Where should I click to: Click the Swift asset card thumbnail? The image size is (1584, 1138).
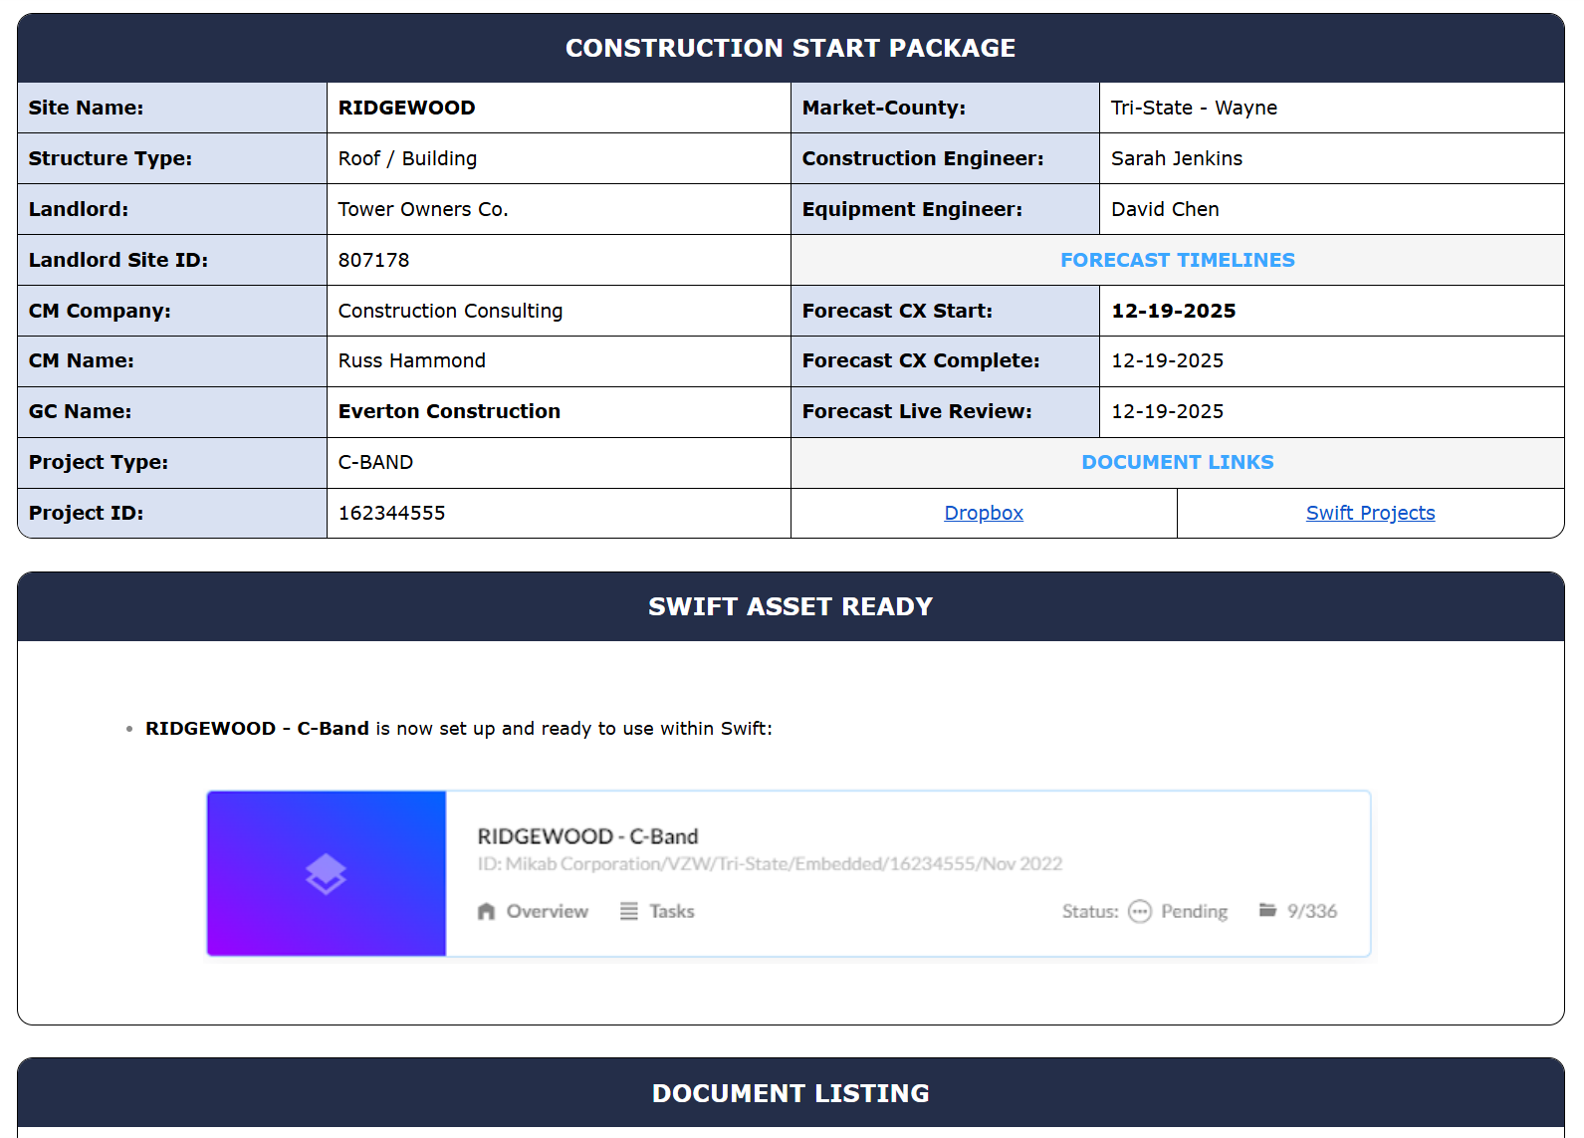click(327, 874)
